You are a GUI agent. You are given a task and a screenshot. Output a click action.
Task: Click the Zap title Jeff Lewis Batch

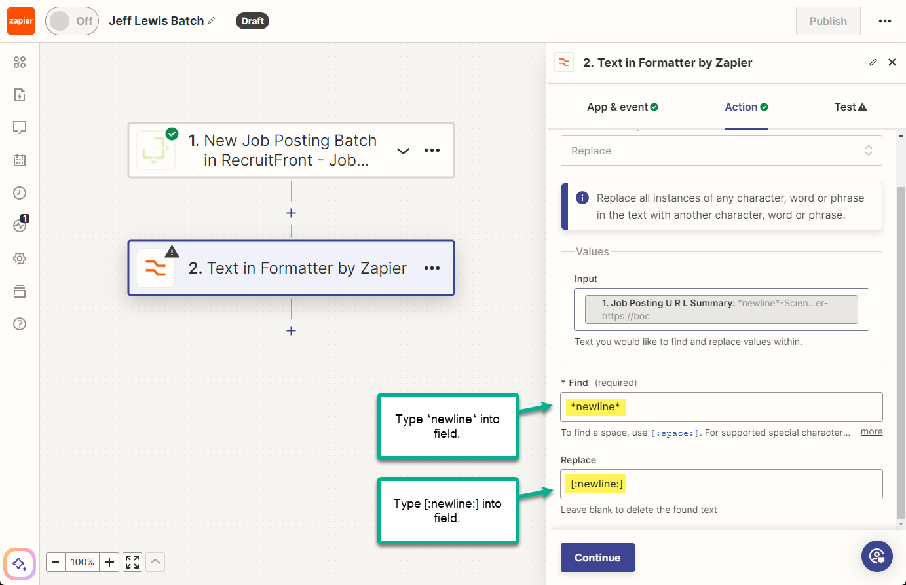[x=157, y=21]
